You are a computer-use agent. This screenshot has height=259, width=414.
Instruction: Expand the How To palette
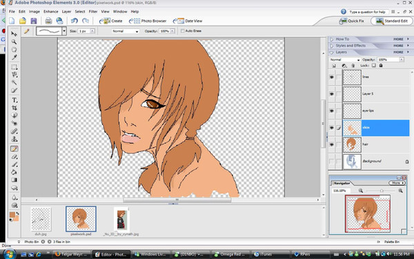[x=332, y=39]
